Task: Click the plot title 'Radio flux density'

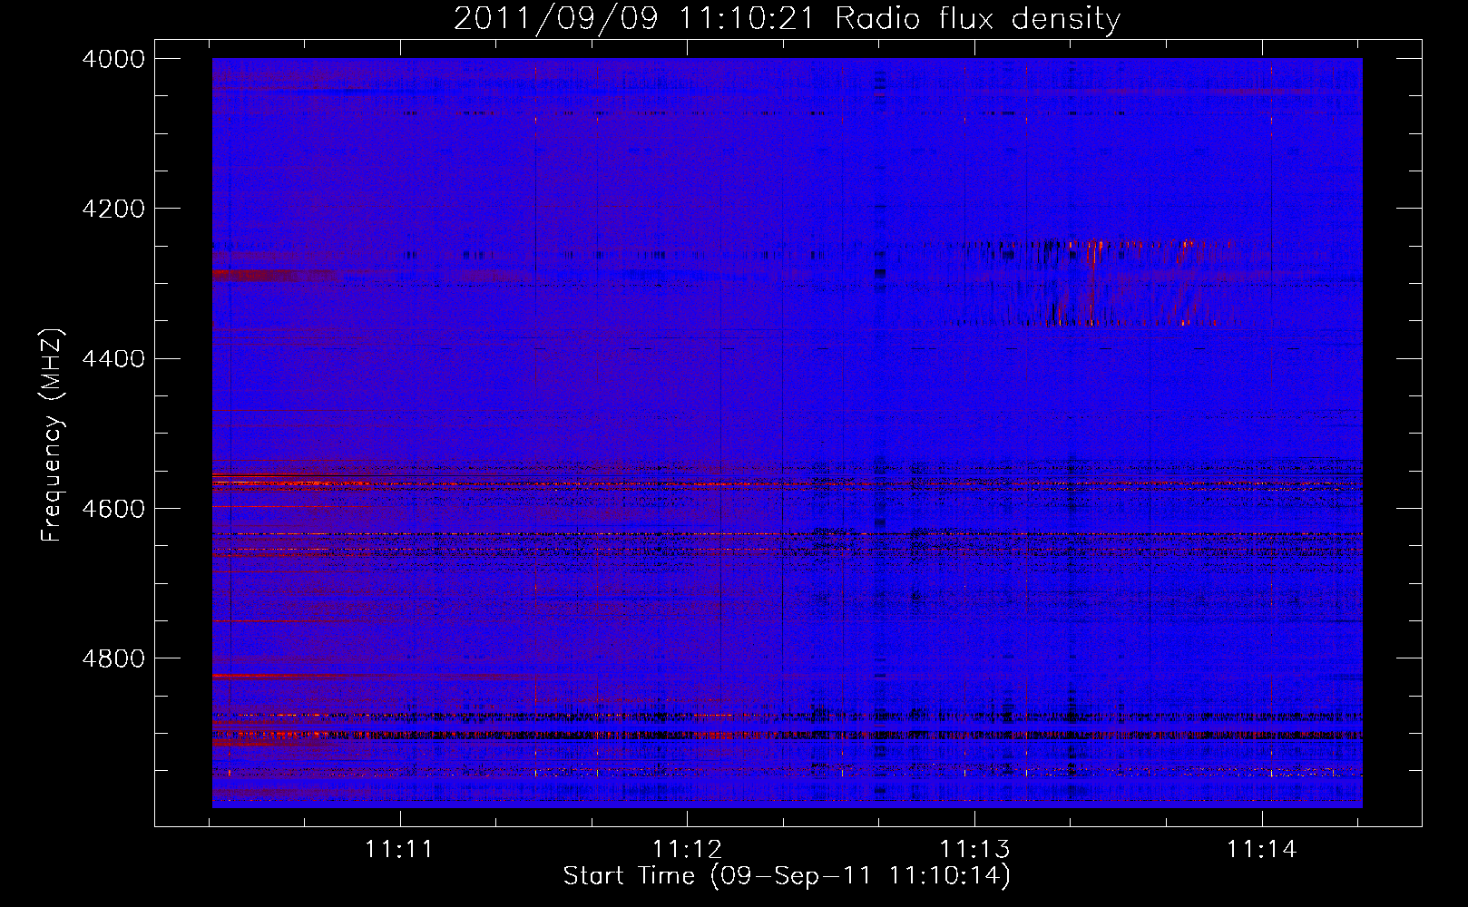Action: click(977, 18)
